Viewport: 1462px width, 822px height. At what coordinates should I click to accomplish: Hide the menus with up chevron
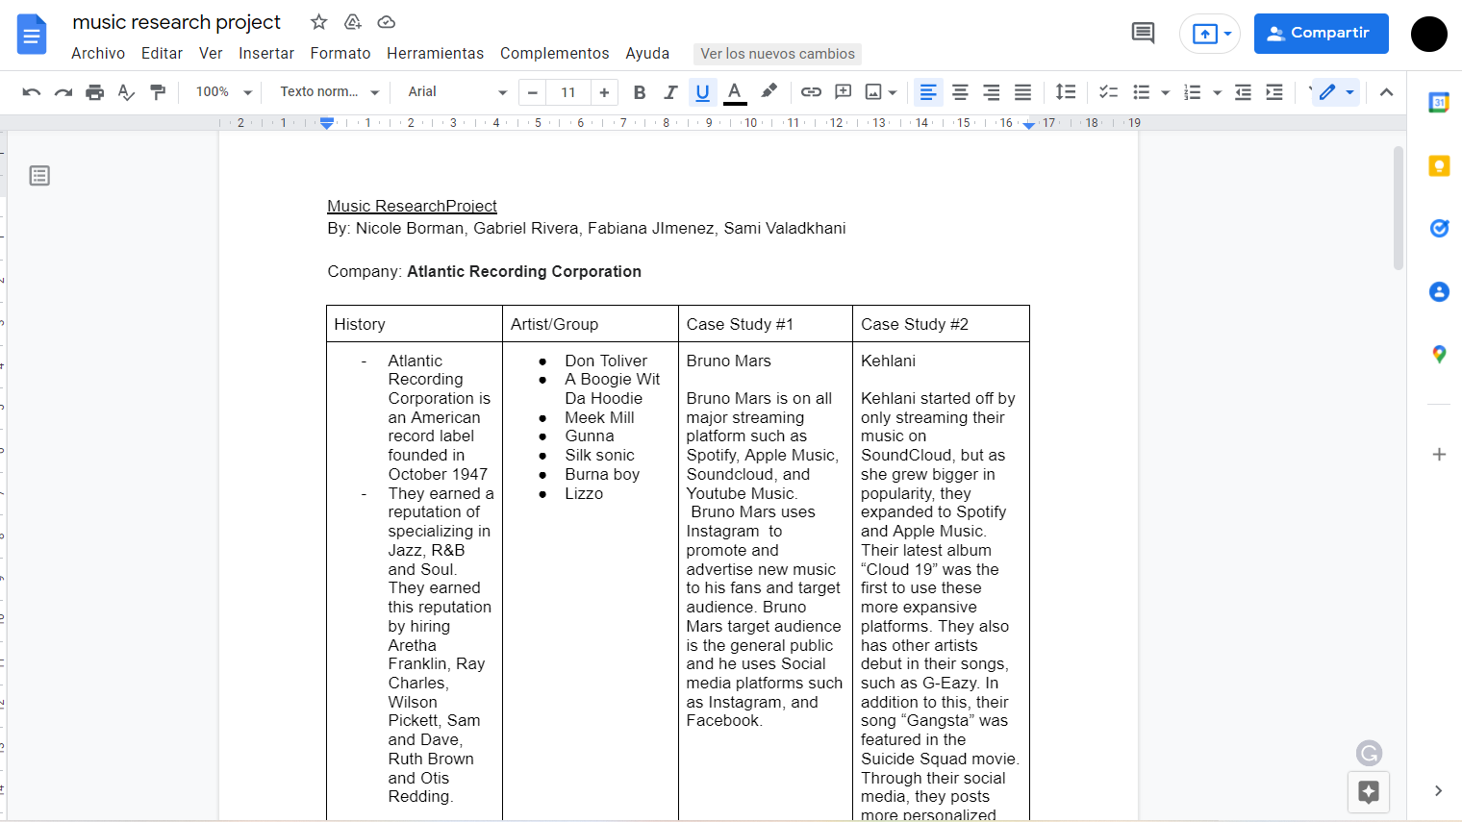pos(1386,92)
